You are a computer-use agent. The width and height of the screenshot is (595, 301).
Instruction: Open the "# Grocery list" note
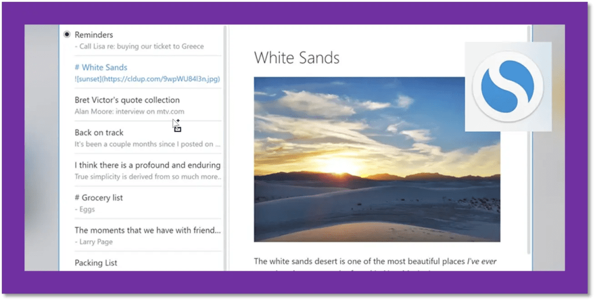click(x=99, y=198)
